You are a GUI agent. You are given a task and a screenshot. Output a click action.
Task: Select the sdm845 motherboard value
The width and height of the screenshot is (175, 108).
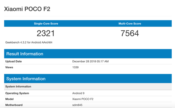(77, 105)
